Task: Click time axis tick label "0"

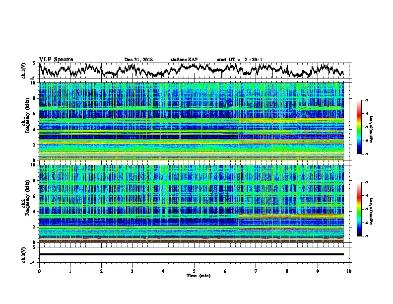Action: 39,271
